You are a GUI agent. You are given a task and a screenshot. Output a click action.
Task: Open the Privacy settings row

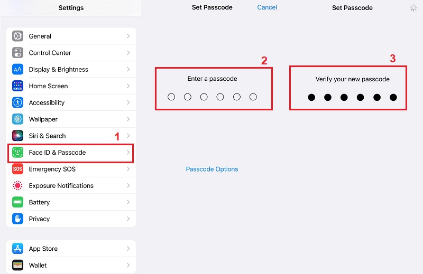(x=39, y=219)
